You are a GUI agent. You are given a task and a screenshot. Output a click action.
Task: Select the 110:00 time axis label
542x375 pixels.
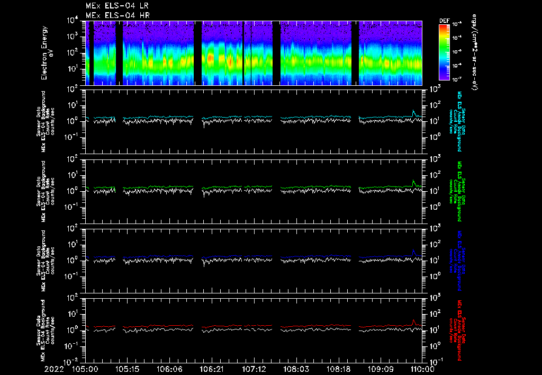(422, 369)
